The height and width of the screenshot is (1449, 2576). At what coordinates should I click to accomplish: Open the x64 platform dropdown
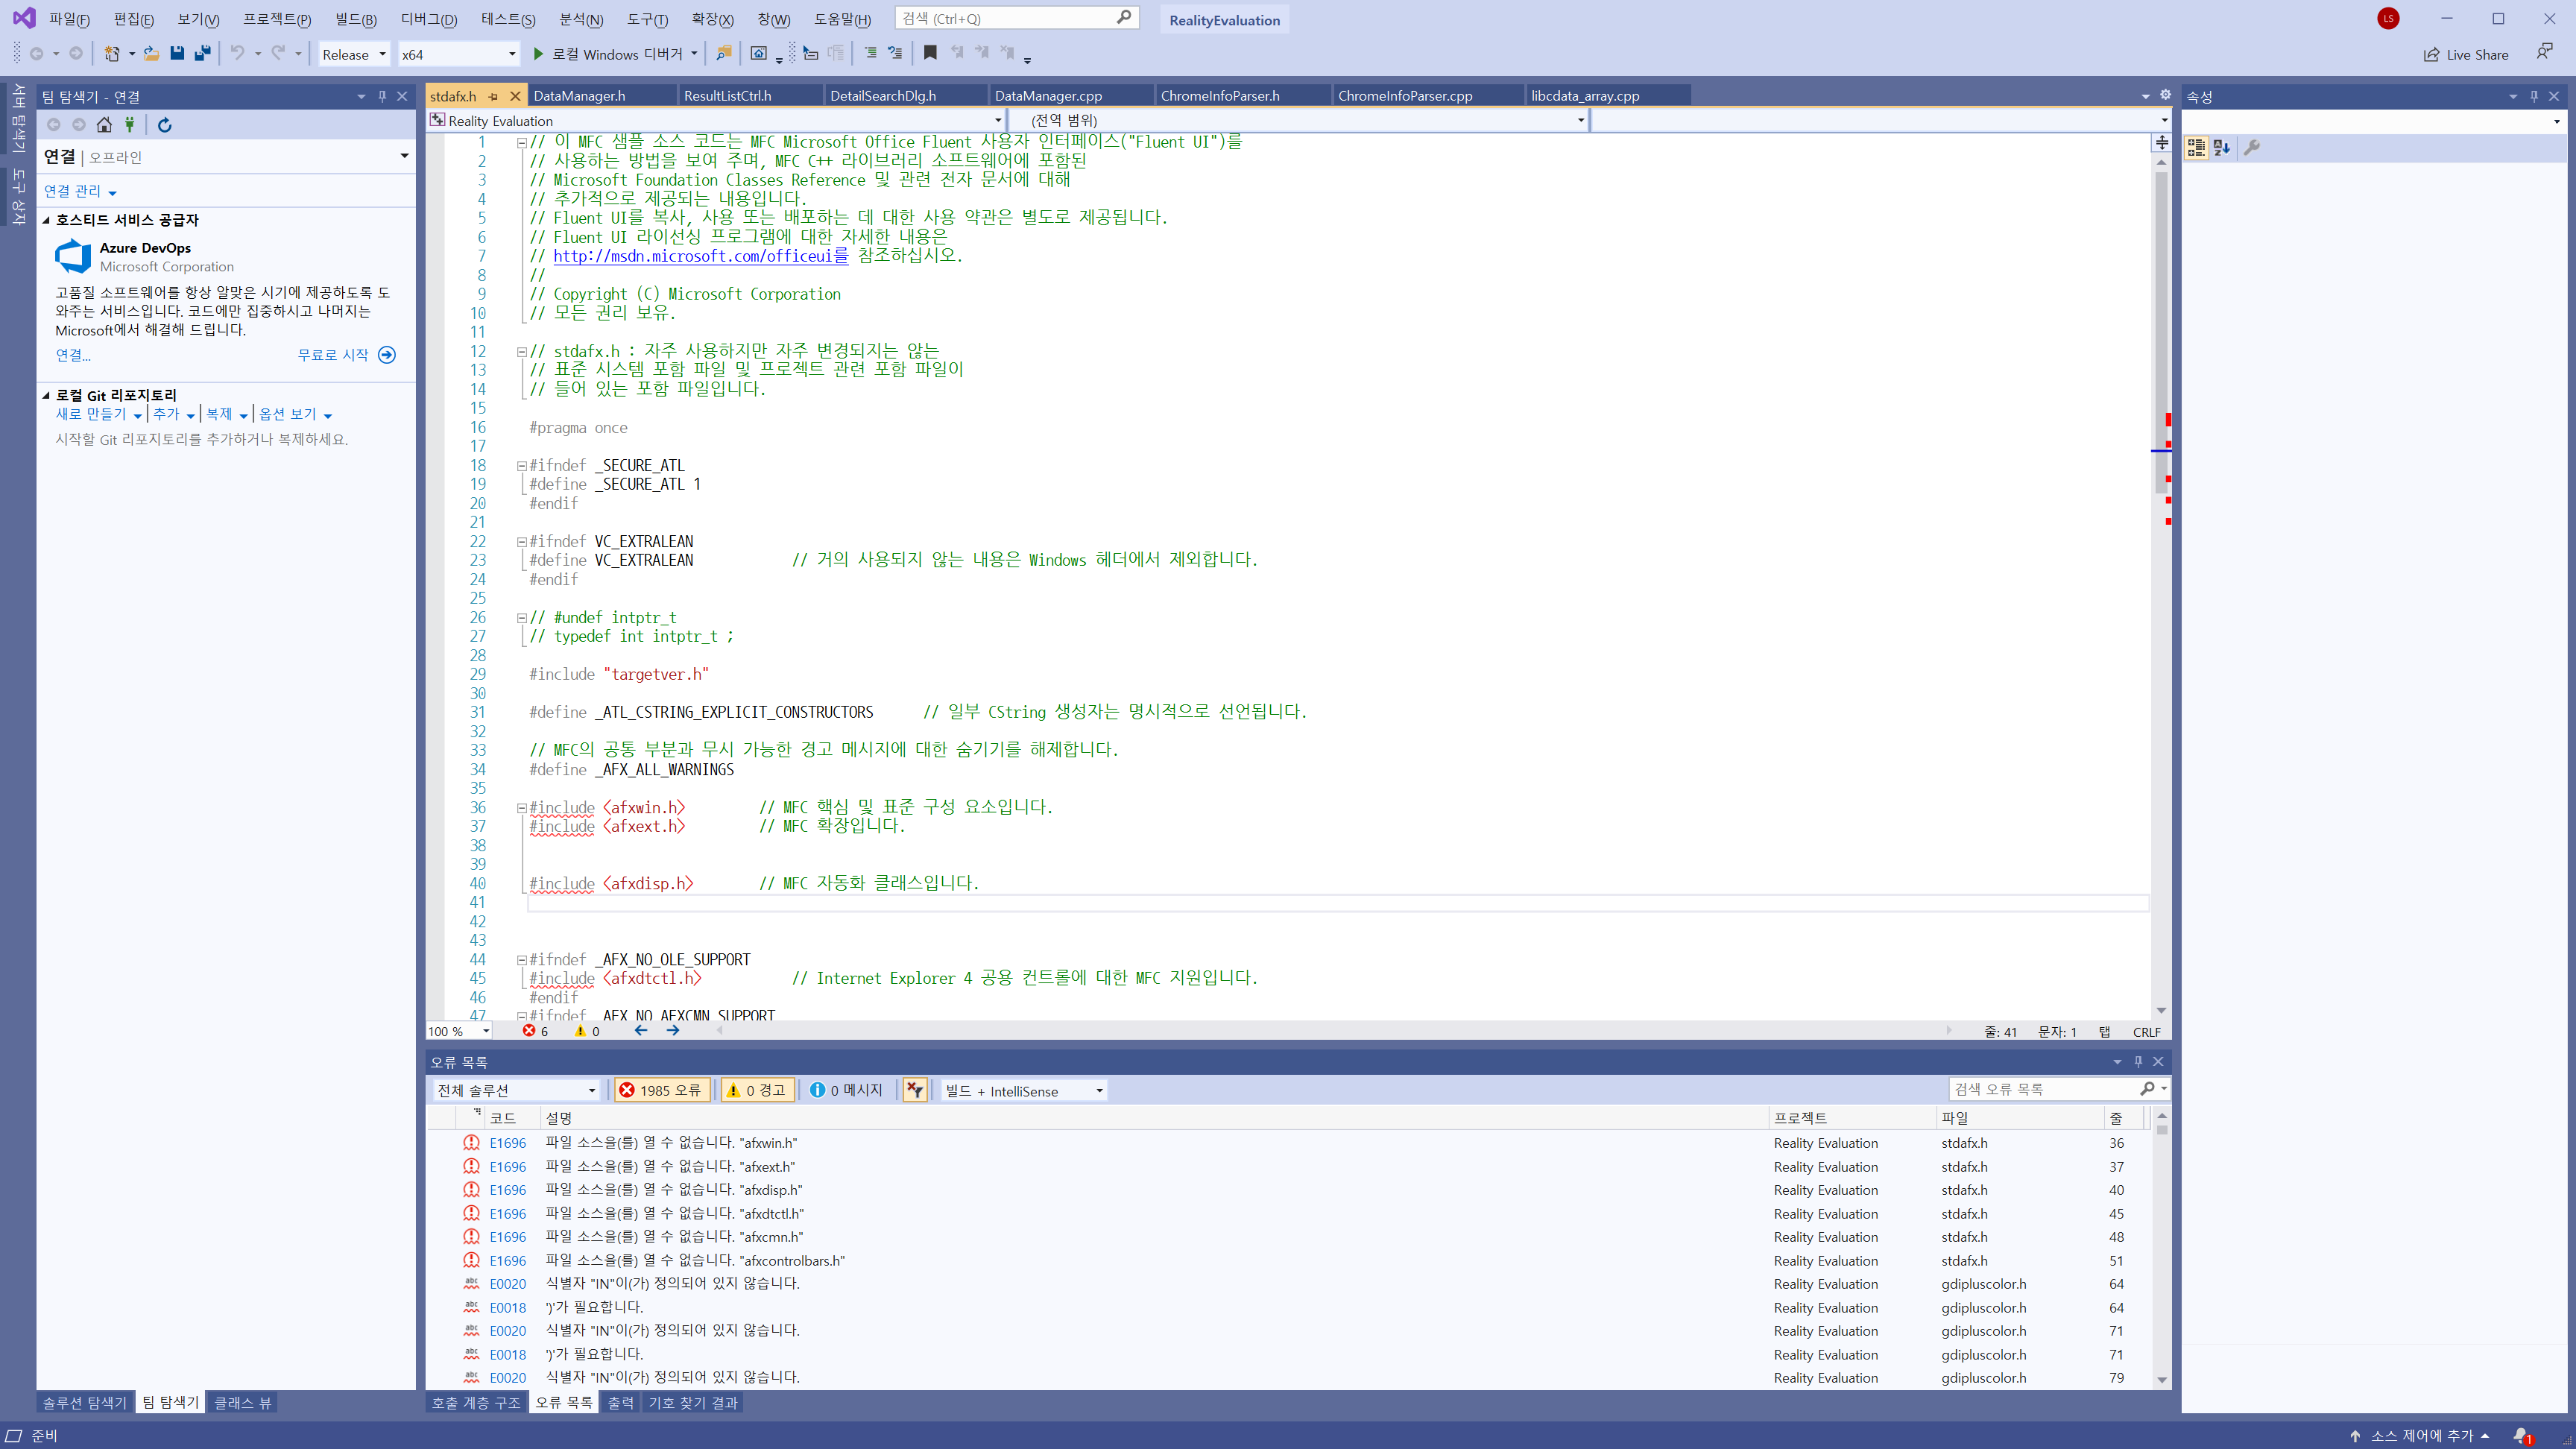(x=458, y=54)
